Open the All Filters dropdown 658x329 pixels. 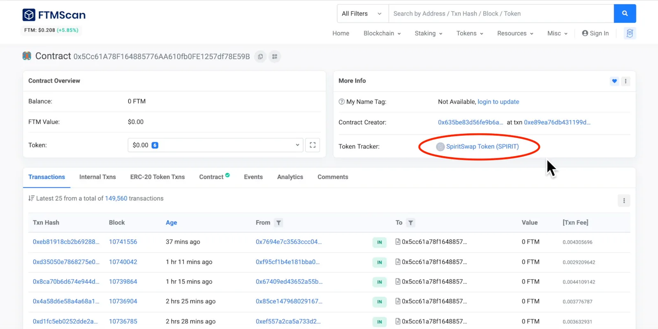click(363, 14)
